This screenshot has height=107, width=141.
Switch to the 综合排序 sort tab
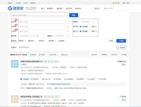(94, 55)
